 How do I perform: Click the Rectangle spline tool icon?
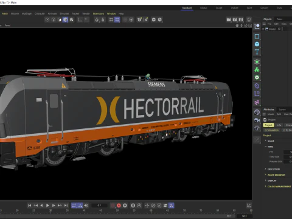pos(257,36)
